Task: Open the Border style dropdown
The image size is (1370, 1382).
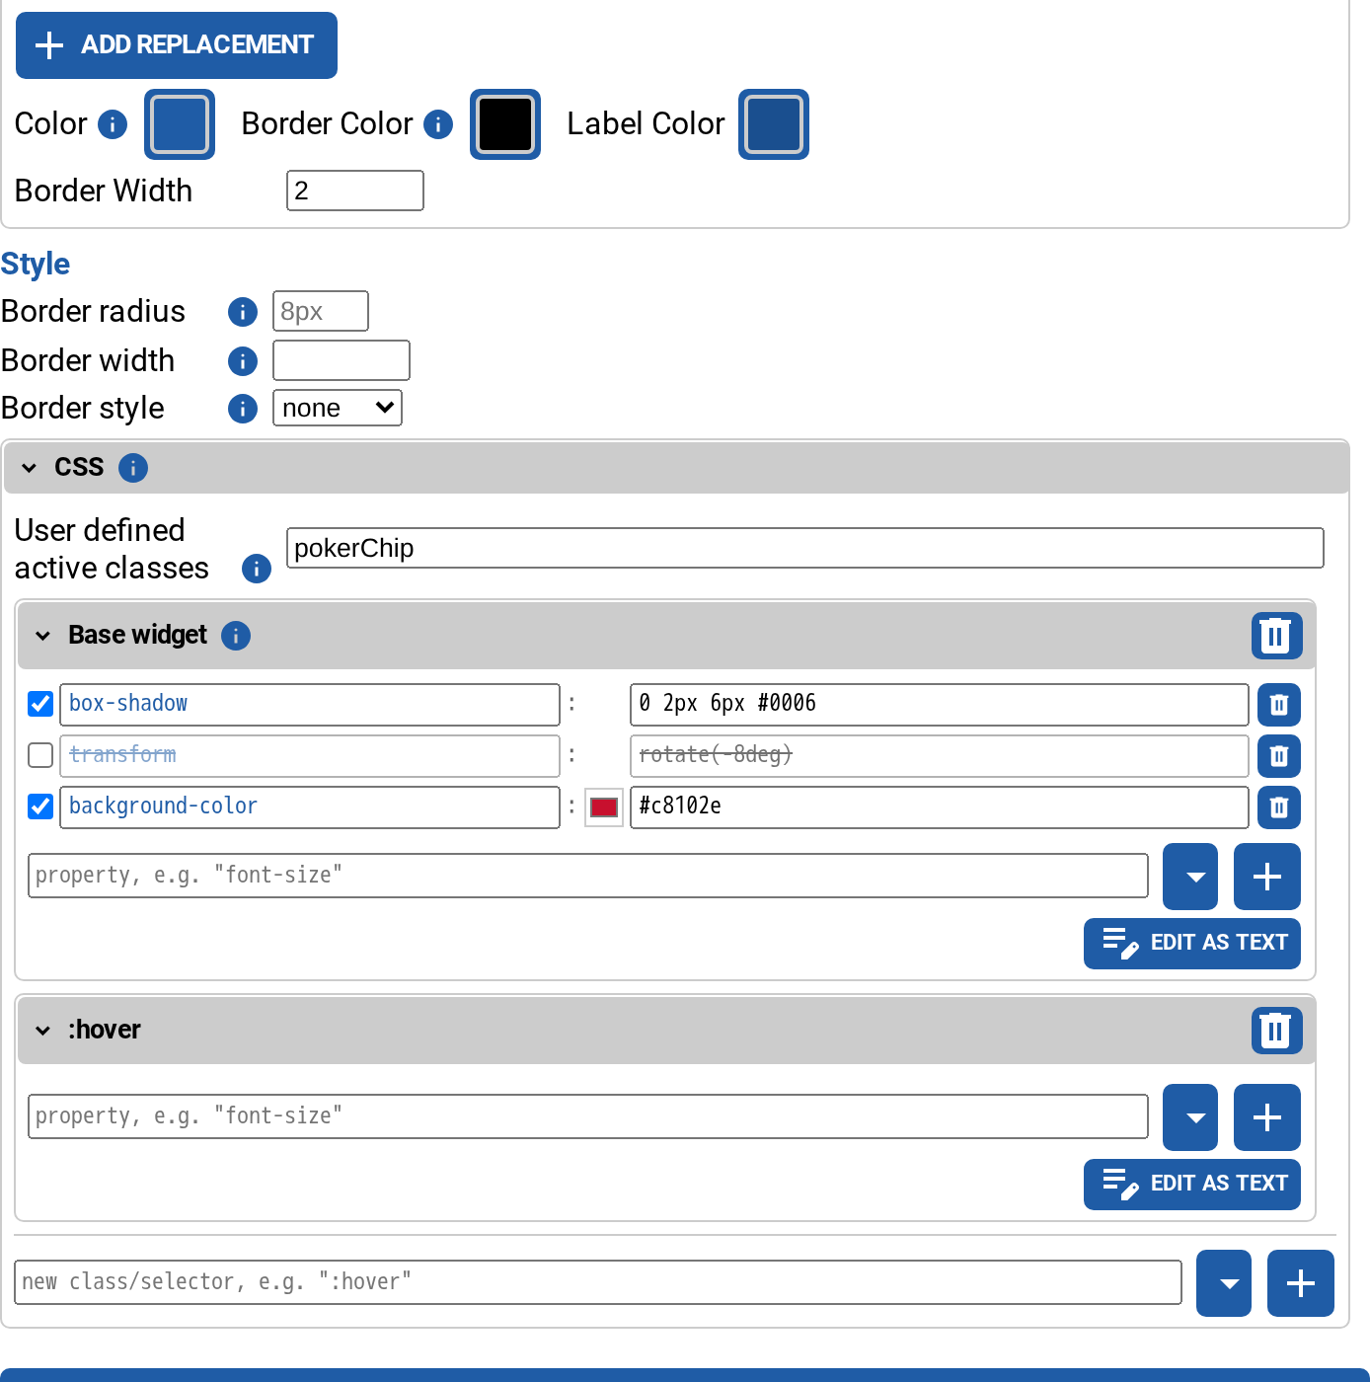Action: point(338,409)
